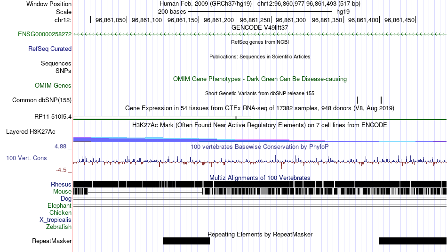The width and height of the screenshot is (447, 252).
Task: Select the 100 Vert. Cons label
Action: [26, 158]
